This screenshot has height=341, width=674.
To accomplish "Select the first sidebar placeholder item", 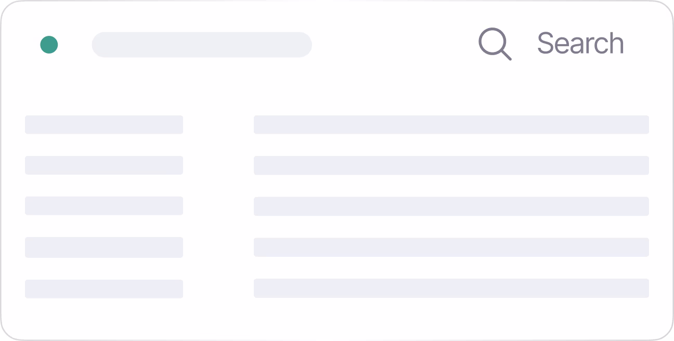I will coord(104,125).
